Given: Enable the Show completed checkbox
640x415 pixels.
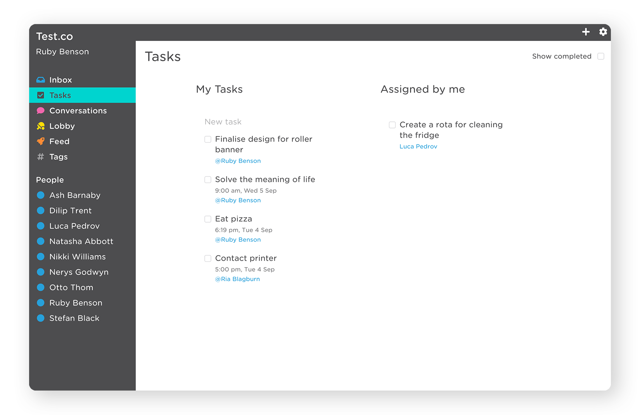Looking at the screenshot, I should point(601,56).
